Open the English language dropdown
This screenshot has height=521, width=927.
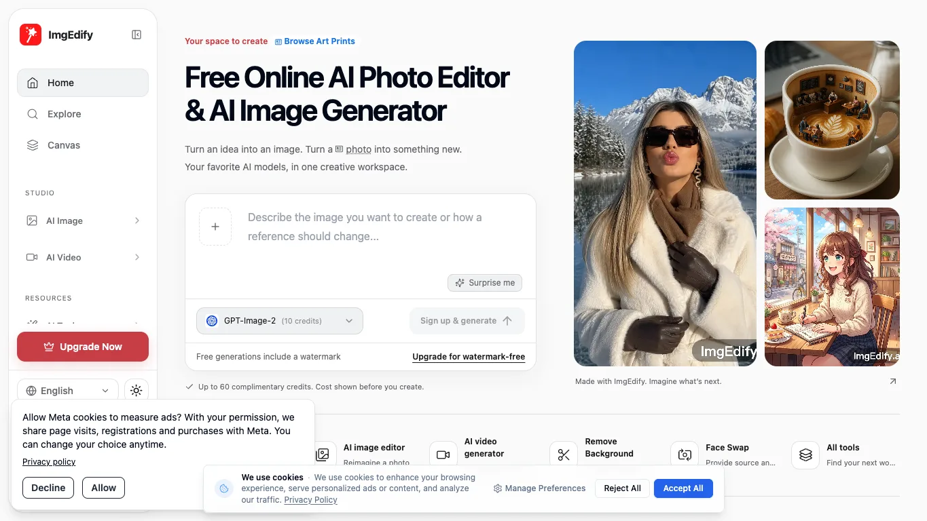[x=68, y=391]
